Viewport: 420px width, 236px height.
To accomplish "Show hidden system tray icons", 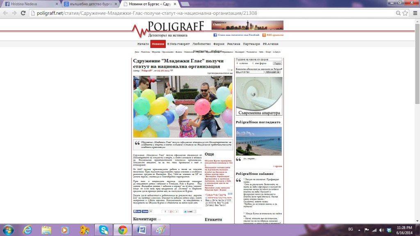I will 359,230.
